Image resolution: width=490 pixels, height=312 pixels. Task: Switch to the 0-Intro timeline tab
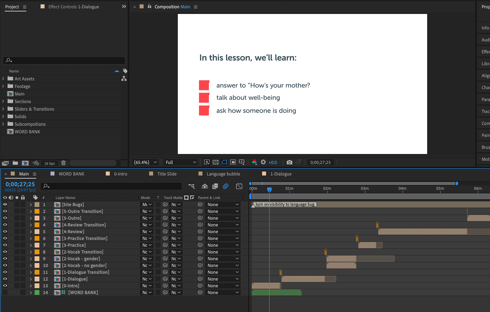click(x=120, y=174)
